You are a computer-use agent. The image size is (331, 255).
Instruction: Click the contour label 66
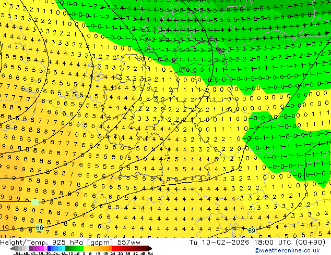(x=40, y=228)
